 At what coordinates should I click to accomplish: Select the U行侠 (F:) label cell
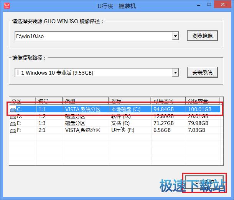point(130,130)
